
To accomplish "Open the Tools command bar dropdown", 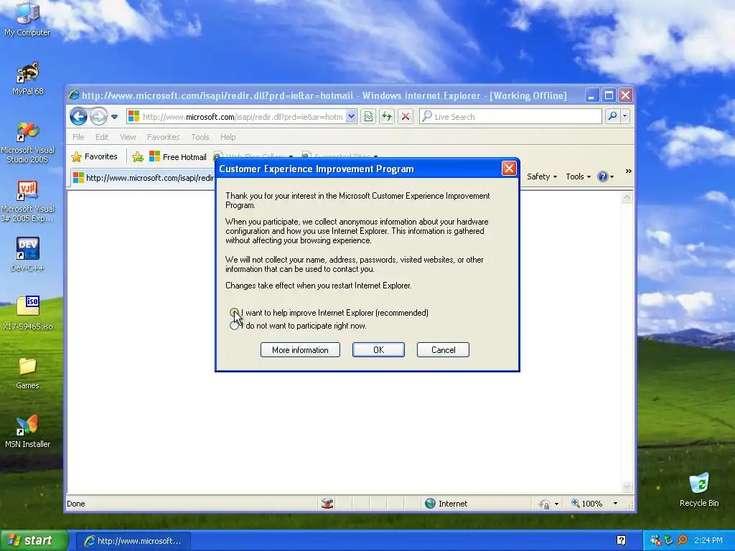I will coord(578,176).
